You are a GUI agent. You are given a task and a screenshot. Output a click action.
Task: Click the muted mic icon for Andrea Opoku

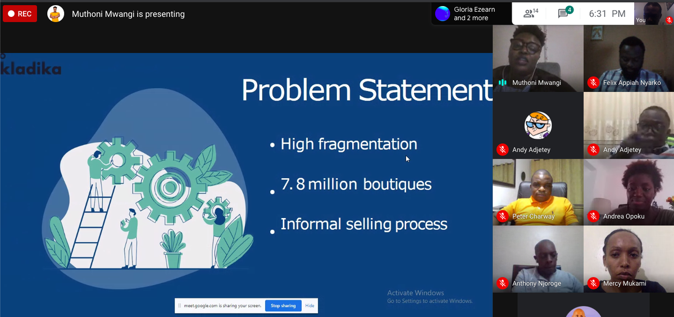pos(593,216)
